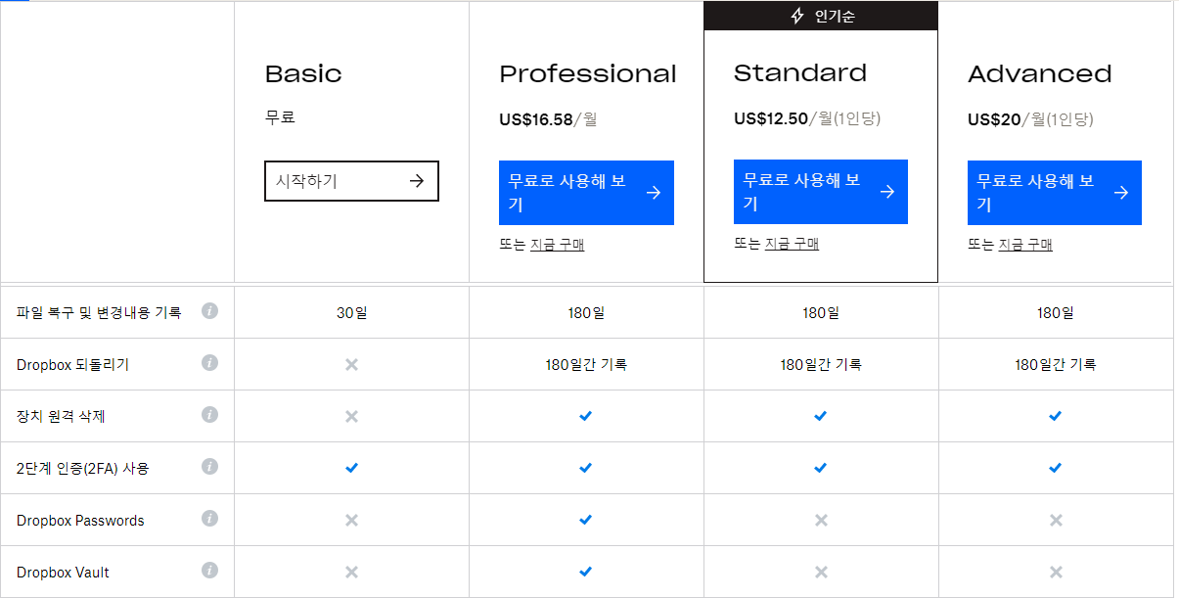Click the Basic 시작하기 button

coord(351,181)
